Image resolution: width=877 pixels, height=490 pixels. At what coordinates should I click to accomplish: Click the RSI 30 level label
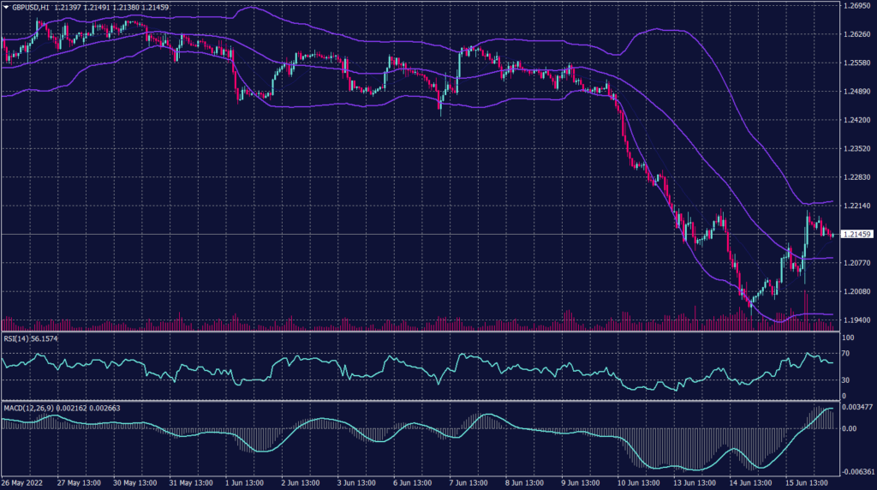pyautogui.click(x=846, y=379)
